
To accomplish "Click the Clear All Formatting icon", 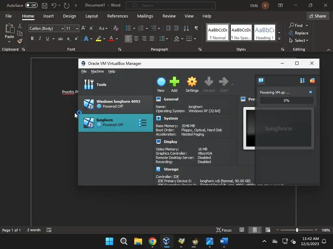I will [116, 28].
